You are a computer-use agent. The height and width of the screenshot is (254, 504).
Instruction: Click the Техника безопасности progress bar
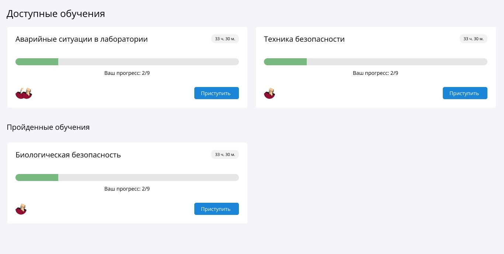376,62
